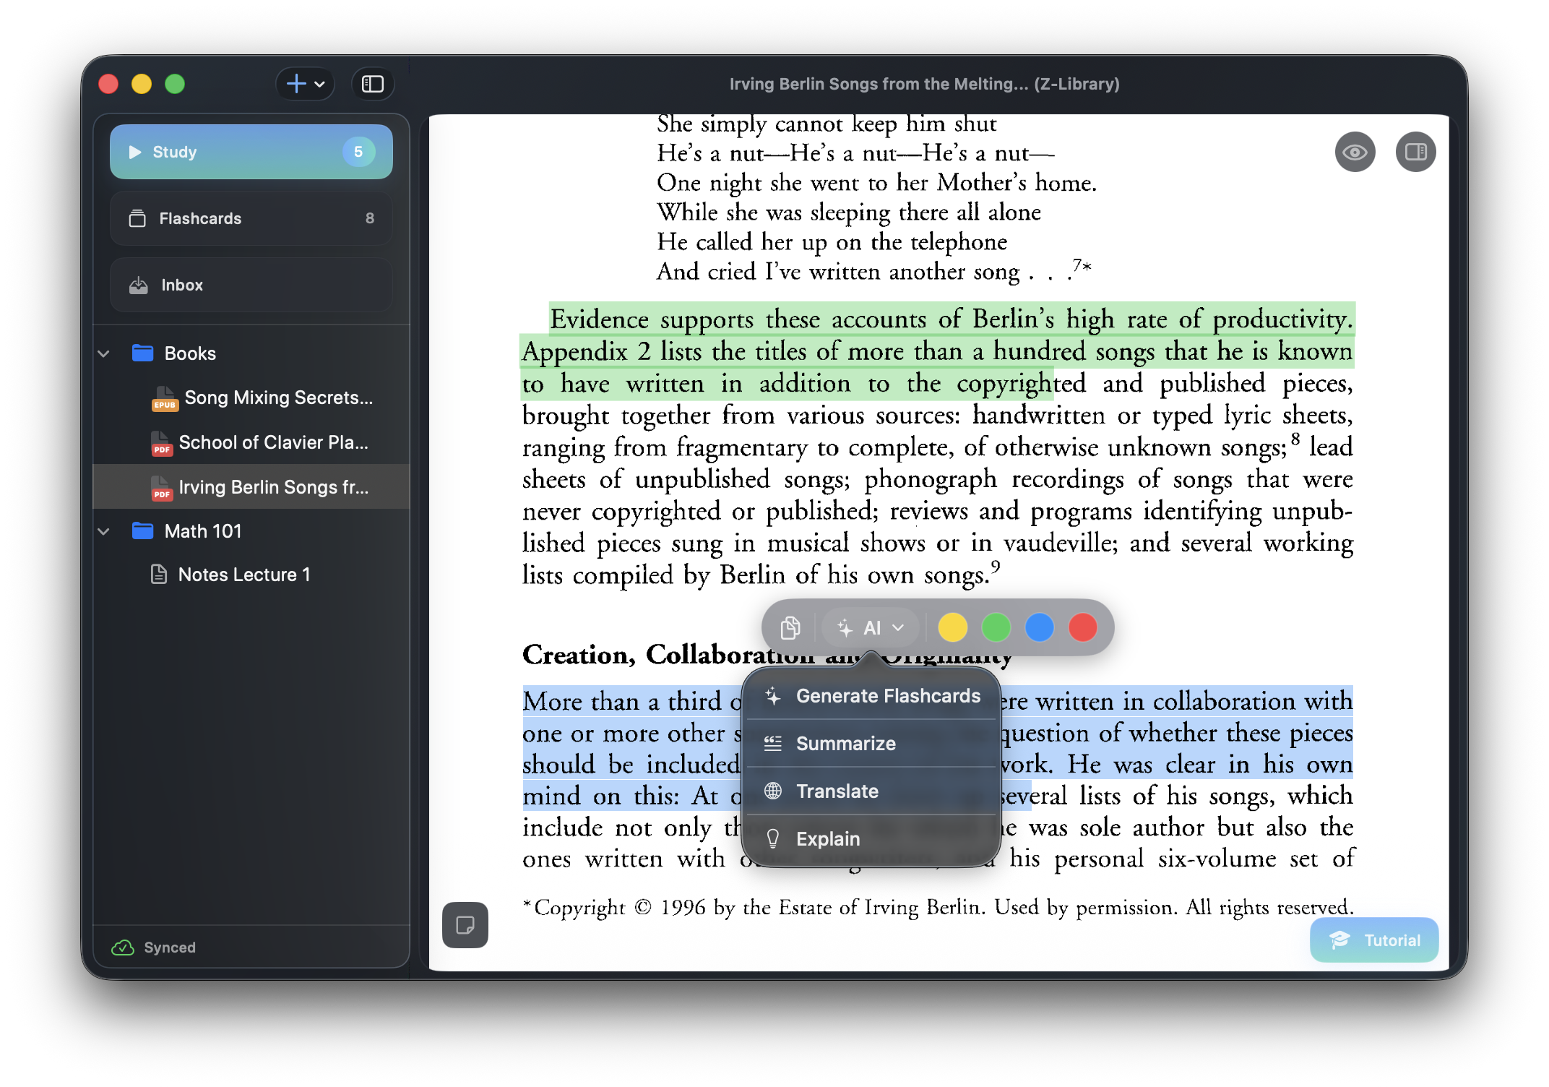Open the page layout icon at top right
This screenshot has height=1087, width=1549.
1415,152
